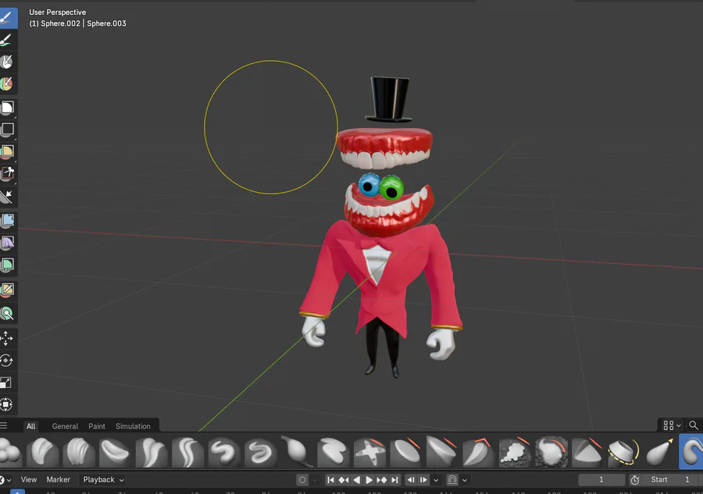Pick the Draw brush with raised squiggle
This screenshot has height=494, width=703.
[224, 451]
